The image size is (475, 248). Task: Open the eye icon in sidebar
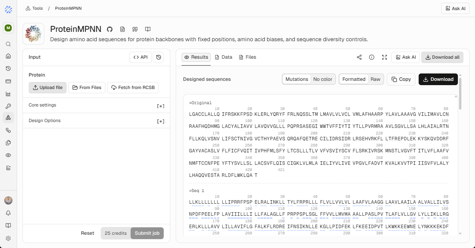[8, 155]
